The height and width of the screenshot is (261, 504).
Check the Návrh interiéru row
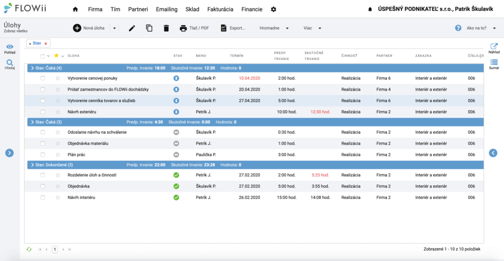(x=43, y=197)
